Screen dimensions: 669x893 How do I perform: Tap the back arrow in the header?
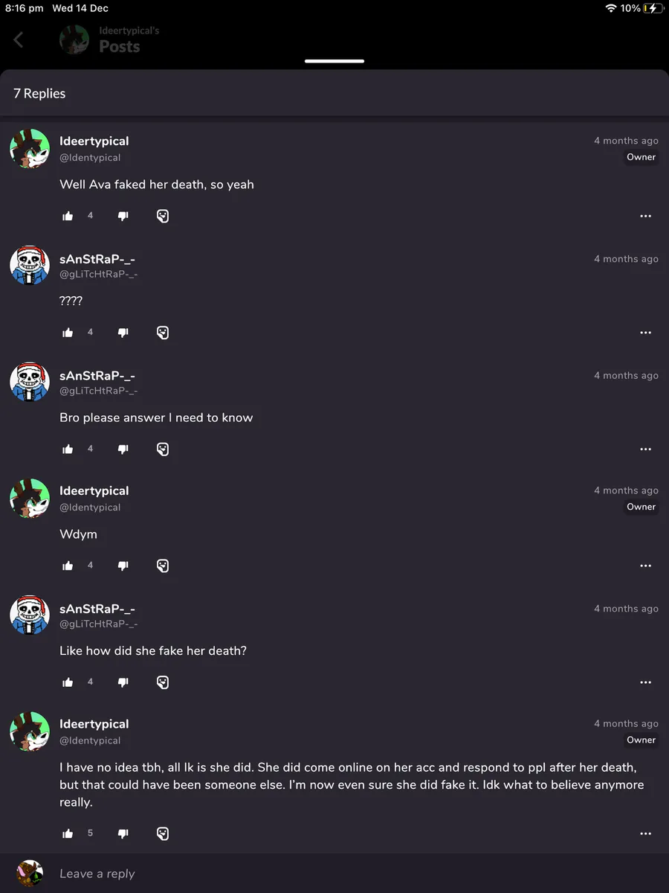click(19, 39)
